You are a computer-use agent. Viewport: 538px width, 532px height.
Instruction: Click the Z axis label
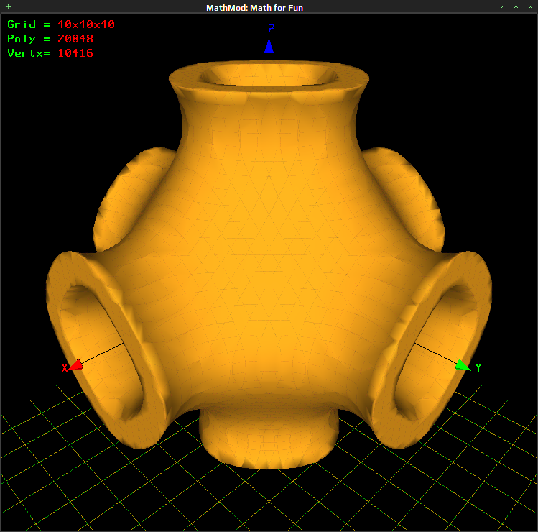[x=272, y=29]
